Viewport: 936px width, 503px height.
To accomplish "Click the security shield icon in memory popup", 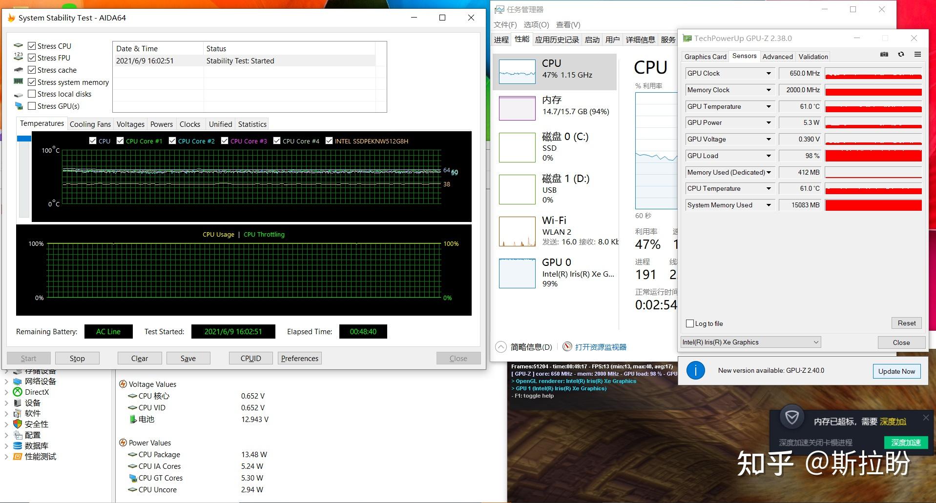I will pos(791,418).
